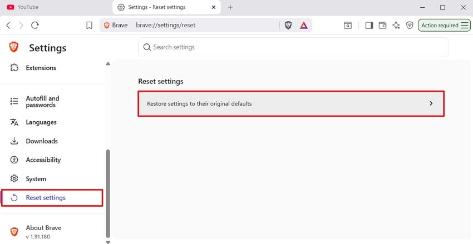Open System settings section
The height and width of the screenshot is (244, 473).
(36, 179)
